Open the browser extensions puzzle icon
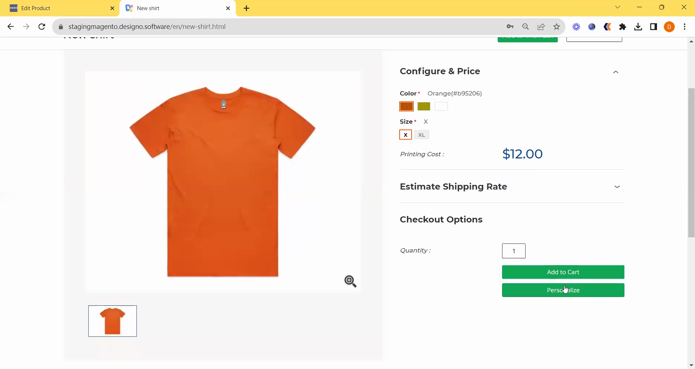Screen dimensions: 695x369 click(x=623, y=26)
